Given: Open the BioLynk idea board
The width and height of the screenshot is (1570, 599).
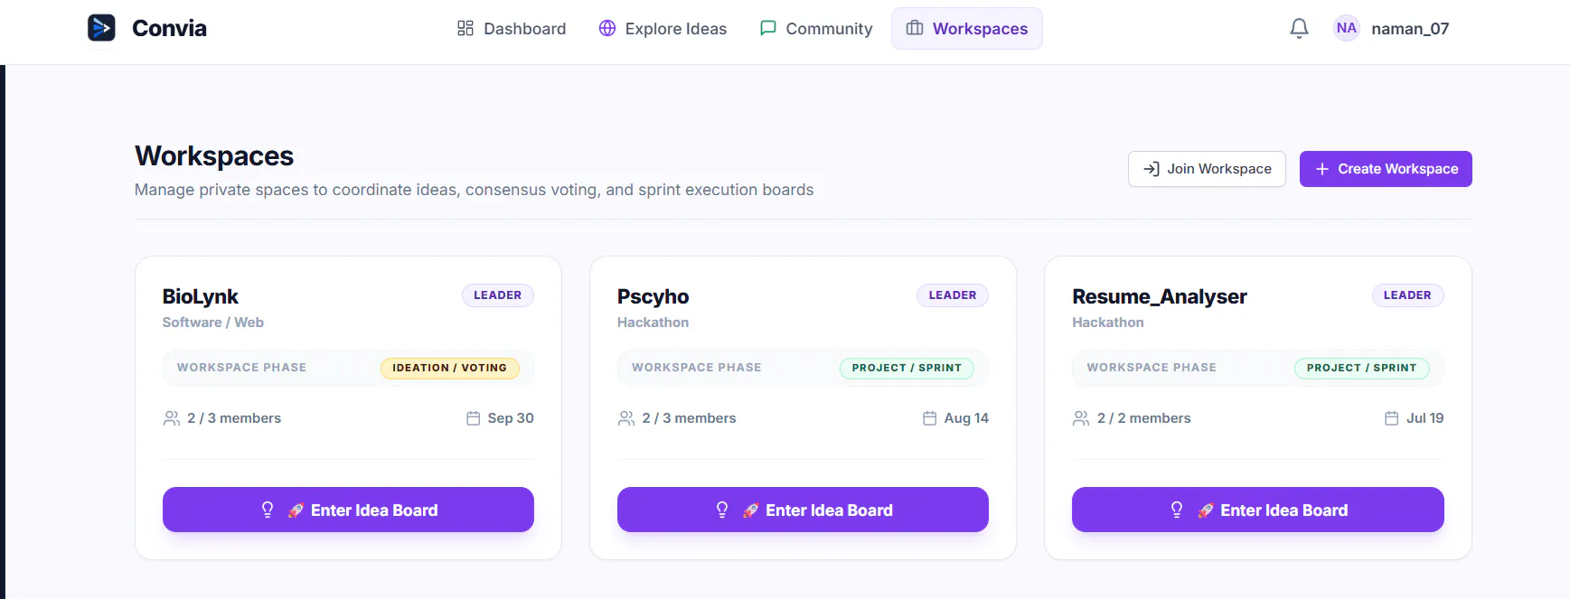Looking at the screenshot, I should coord(348,510).
